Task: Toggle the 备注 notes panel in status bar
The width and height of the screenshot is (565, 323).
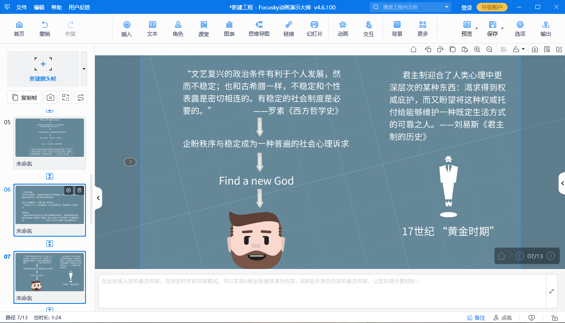Action: pyautogui.click(x=476, y=318)
